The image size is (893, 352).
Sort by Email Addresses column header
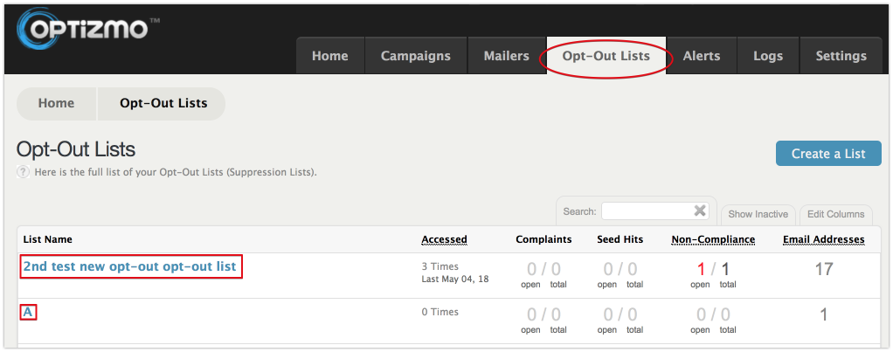click(823, 240)
